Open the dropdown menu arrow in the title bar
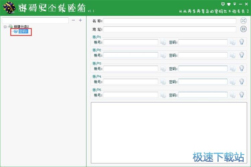Image resolution: width=251 pixels, height=167 pixels. click(235, 4)
